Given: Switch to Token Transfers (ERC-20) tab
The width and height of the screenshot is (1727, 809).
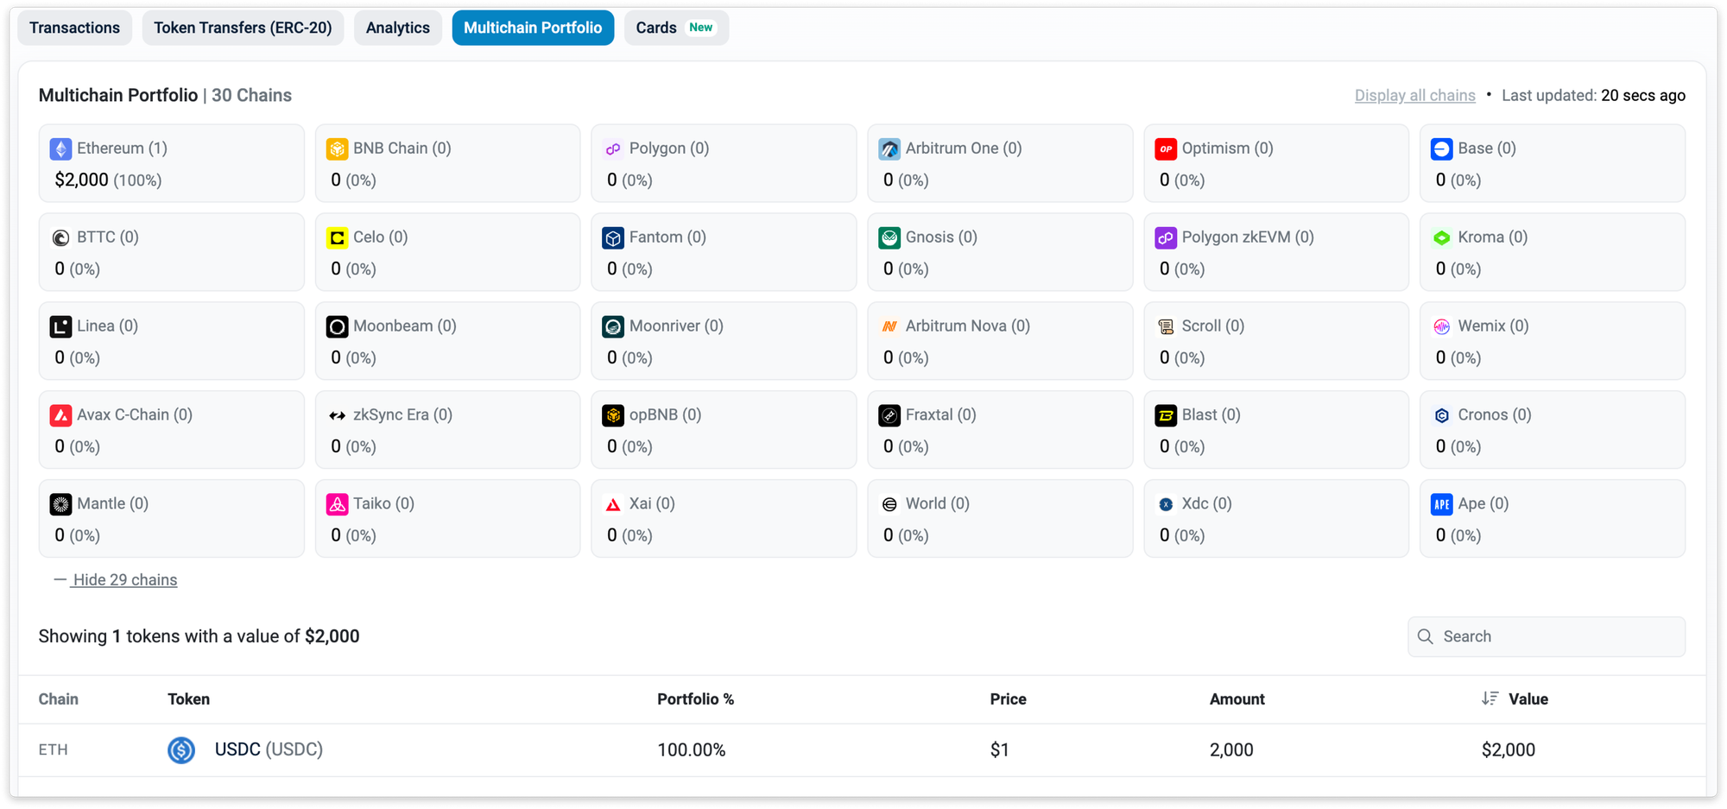Looking at the screenshot, I should point(243,28).
